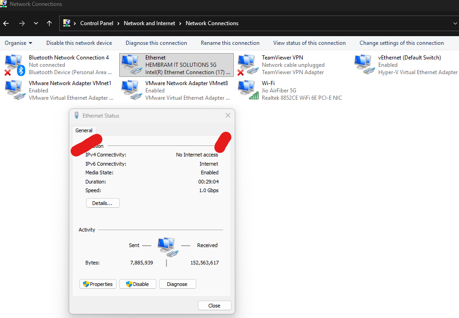The width and height of the screenshot is (459, 318).
Task: Click the Media State label
Action: (99, 172)
